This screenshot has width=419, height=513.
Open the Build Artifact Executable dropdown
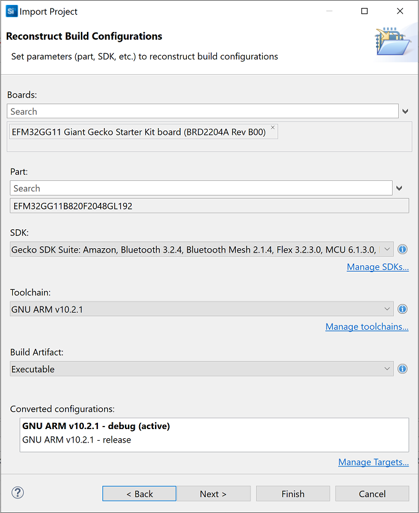pos(386,368)
